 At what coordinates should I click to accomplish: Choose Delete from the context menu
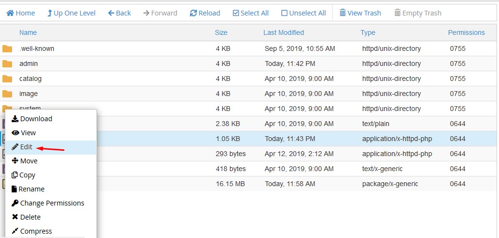(x=51, y=217)
